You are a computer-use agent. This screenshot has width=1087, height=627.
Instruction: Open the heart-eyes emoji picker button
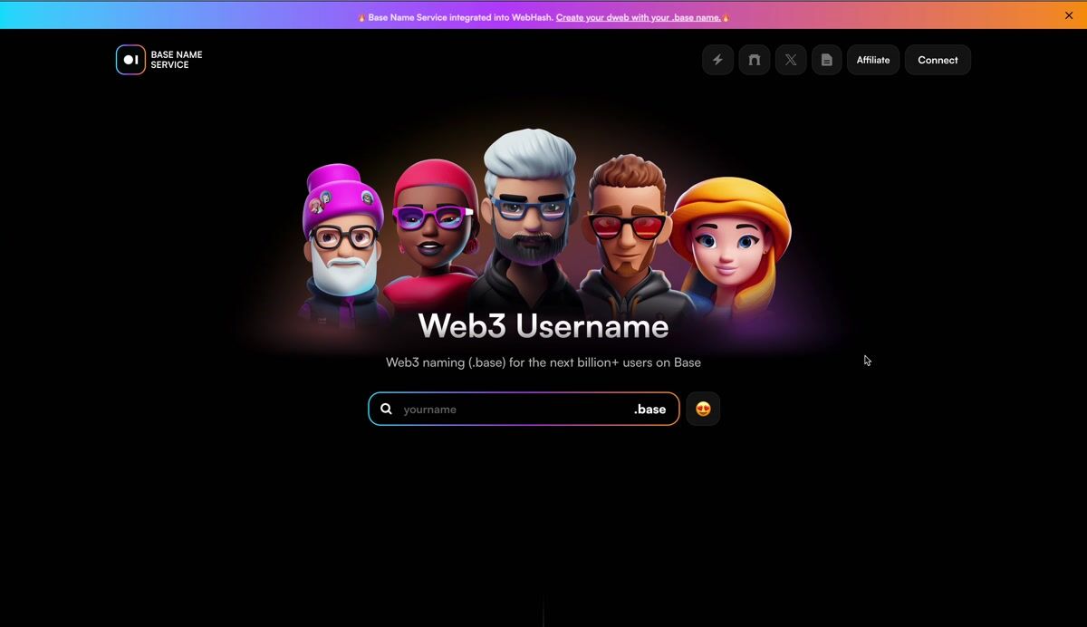pyautogui.click(x=703, y=409)
